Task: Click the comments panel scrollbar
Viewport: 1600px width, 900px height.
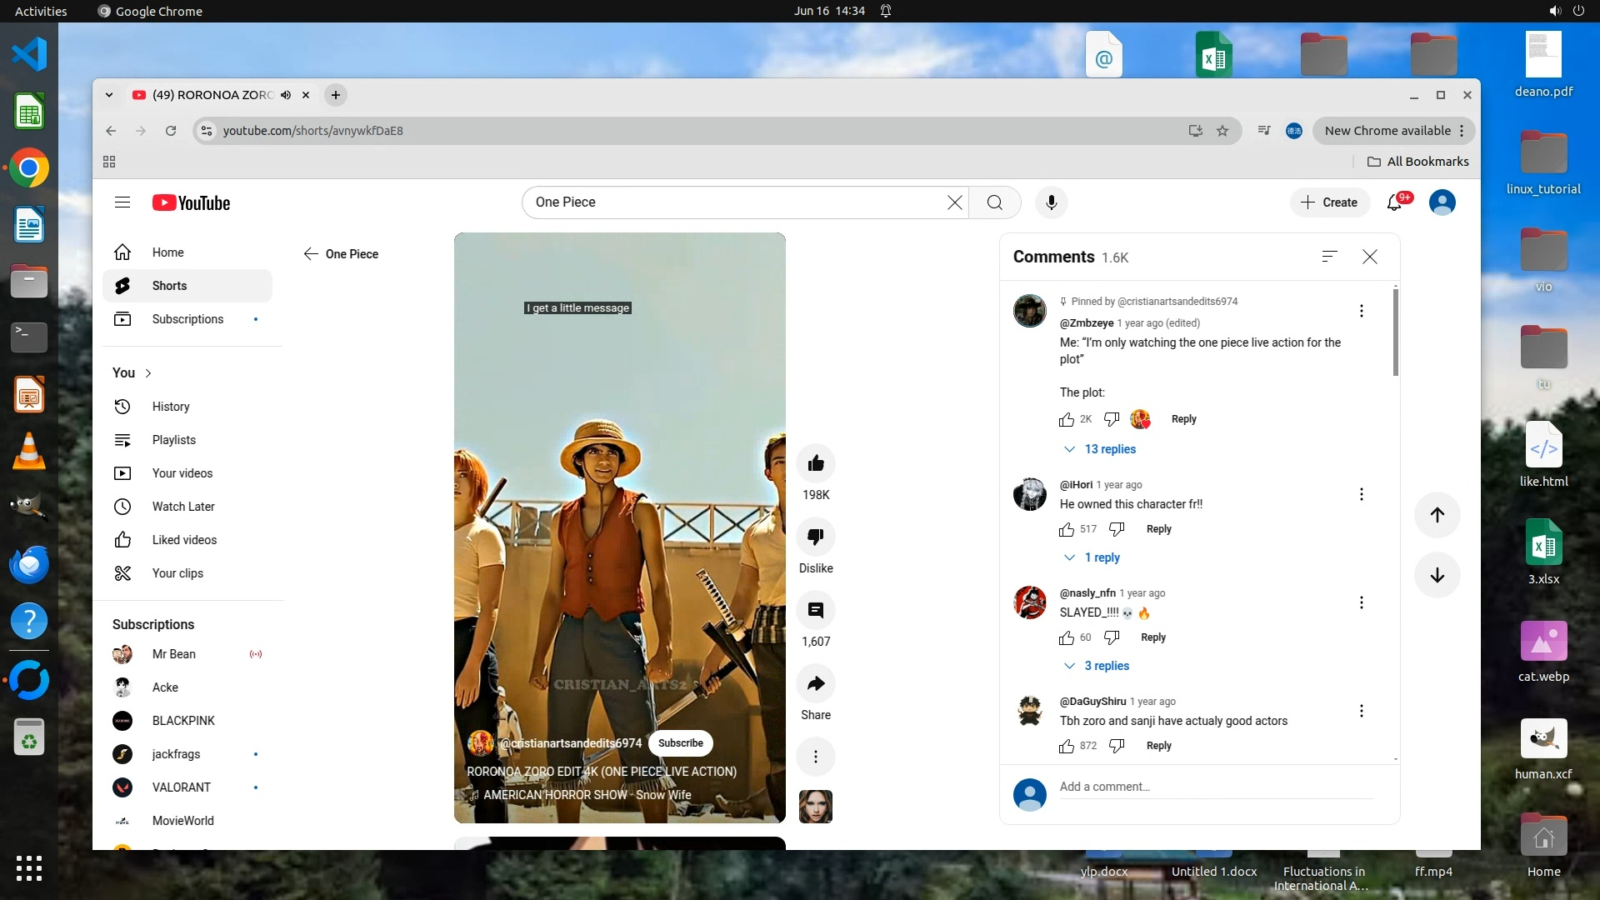Action: coord(1395,333)
